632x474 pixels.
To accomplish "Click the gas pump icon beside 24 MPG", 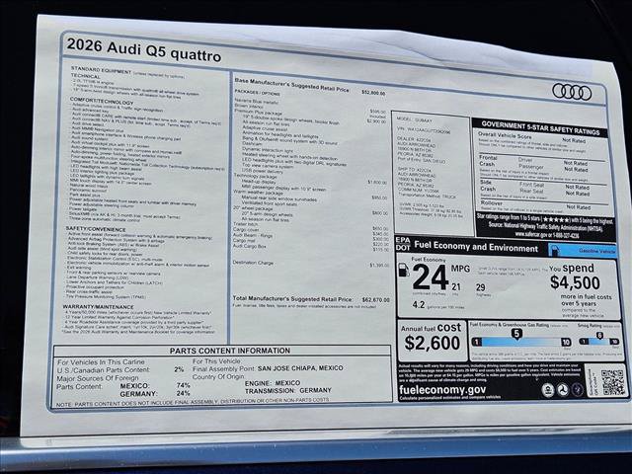I will (x=404, y=270).
